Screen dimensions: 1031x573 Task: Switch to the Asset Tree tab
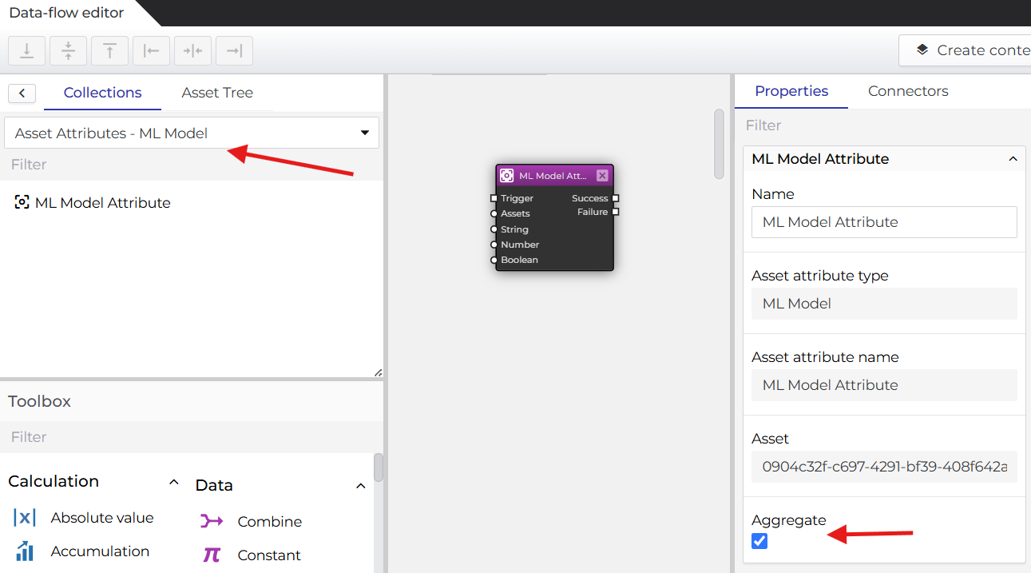[217, 93]
